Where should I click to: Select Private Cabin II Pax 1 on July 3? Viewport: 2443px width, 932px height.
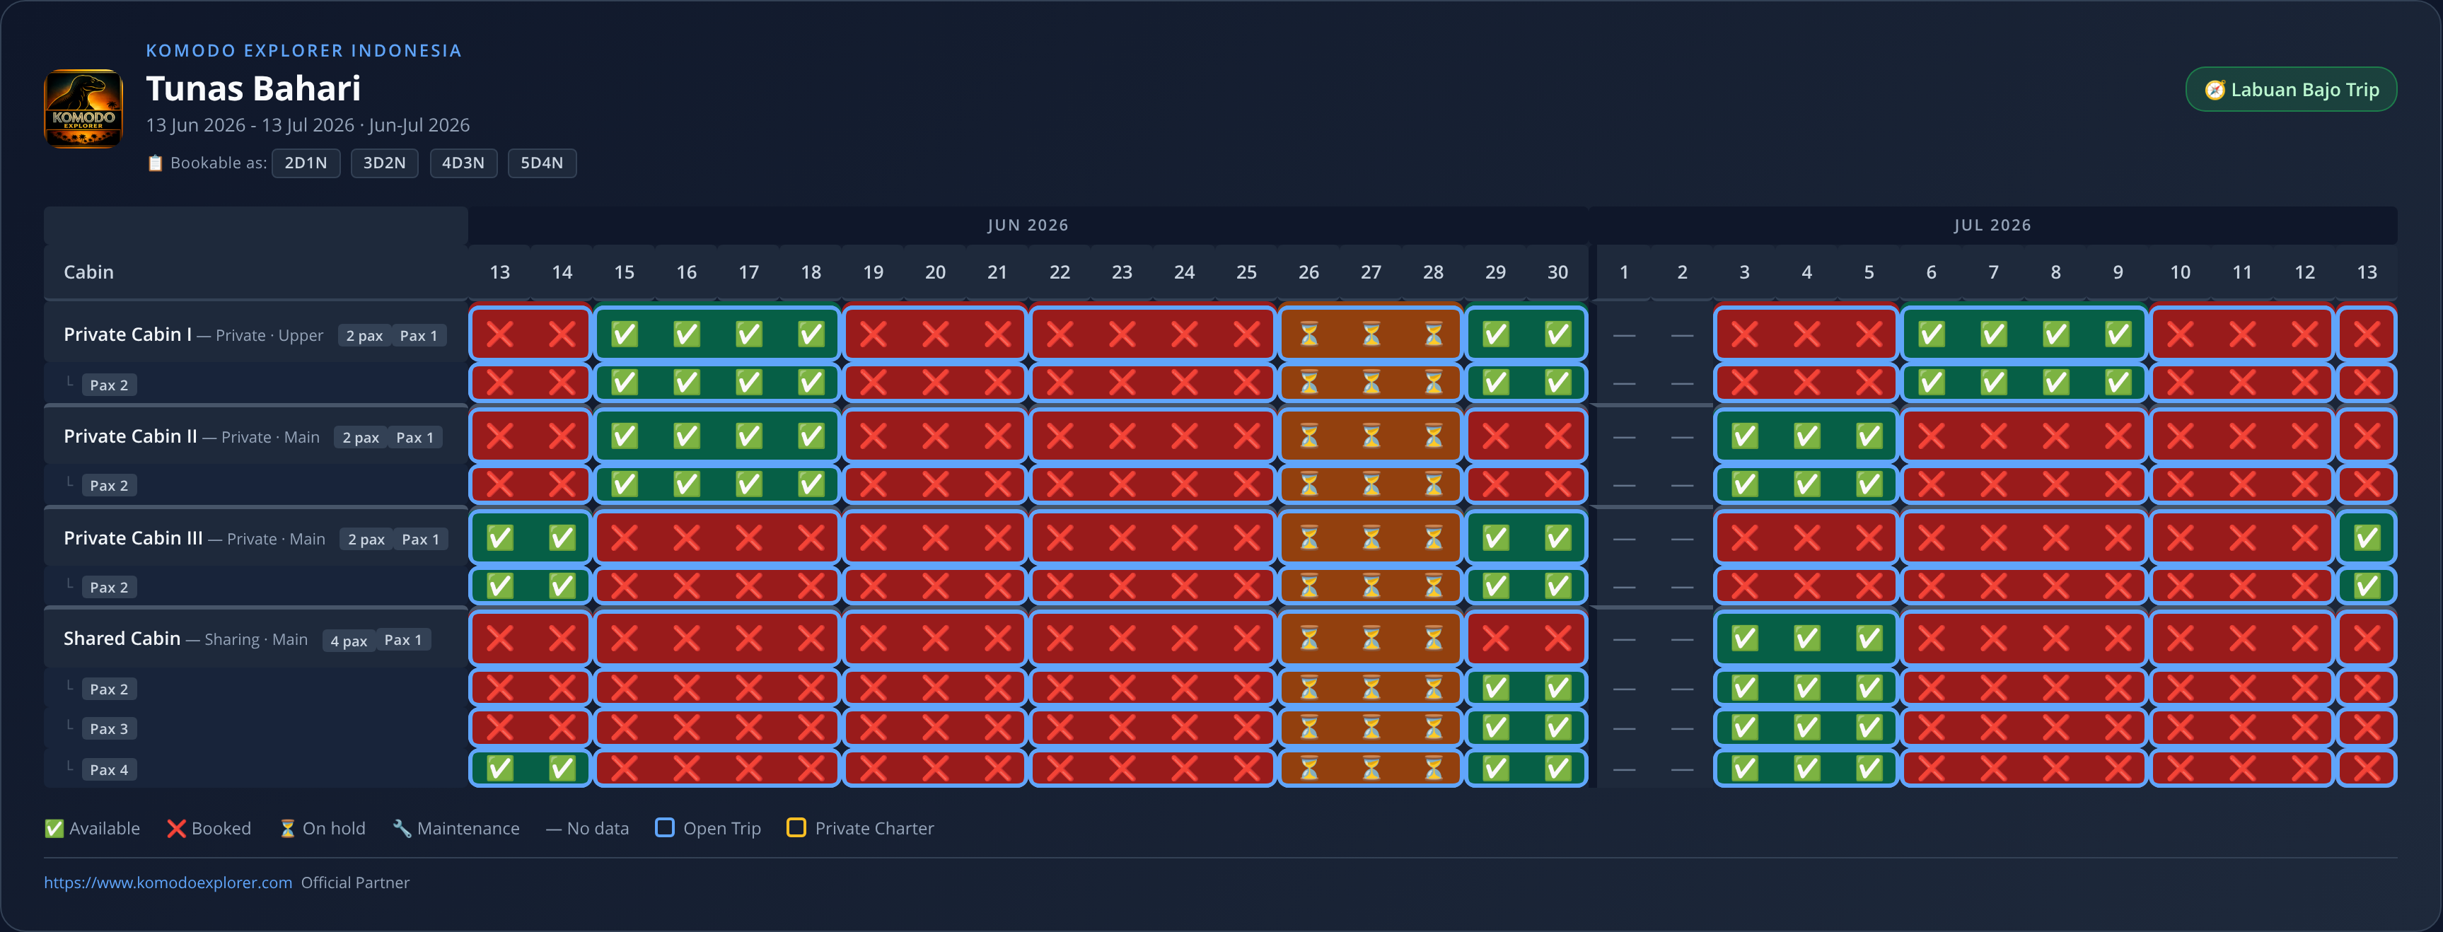pos(1744,436)
